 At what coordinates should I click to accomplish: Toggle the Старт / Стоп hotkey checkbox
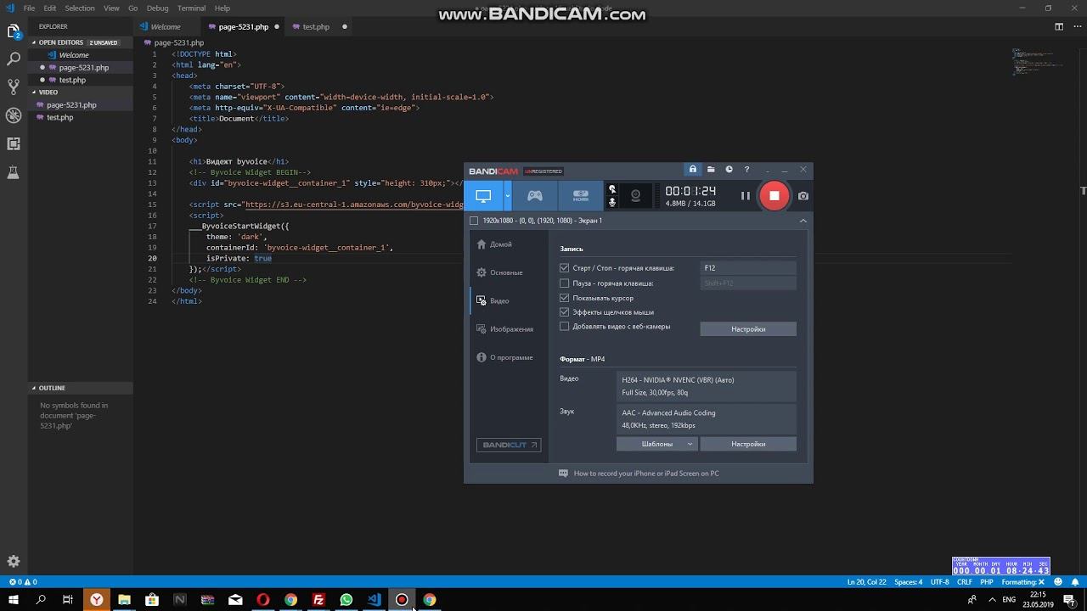click(564, 268)
